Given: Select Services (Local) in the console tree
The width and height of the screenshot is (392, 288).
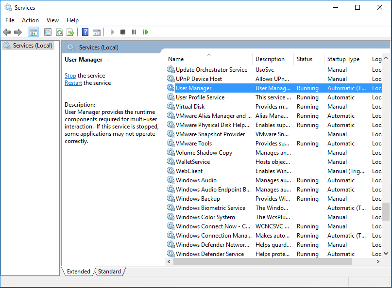Looking at the screenshot, I should point(28,46).
